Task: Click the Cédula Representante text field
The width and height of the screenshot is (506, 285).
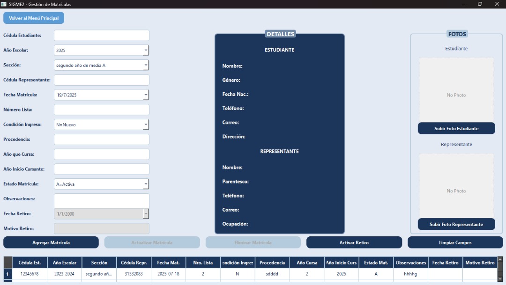Action: 102,80
